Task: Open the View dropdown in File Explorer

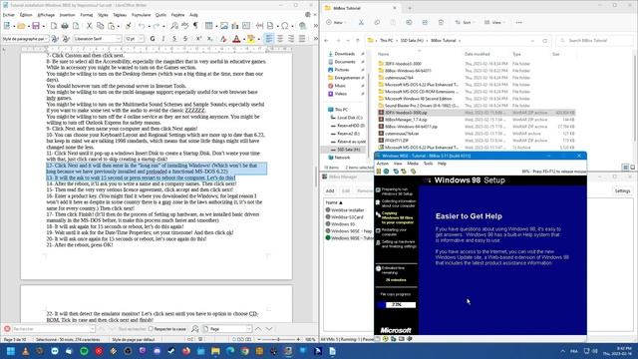Action: point(494,22)
